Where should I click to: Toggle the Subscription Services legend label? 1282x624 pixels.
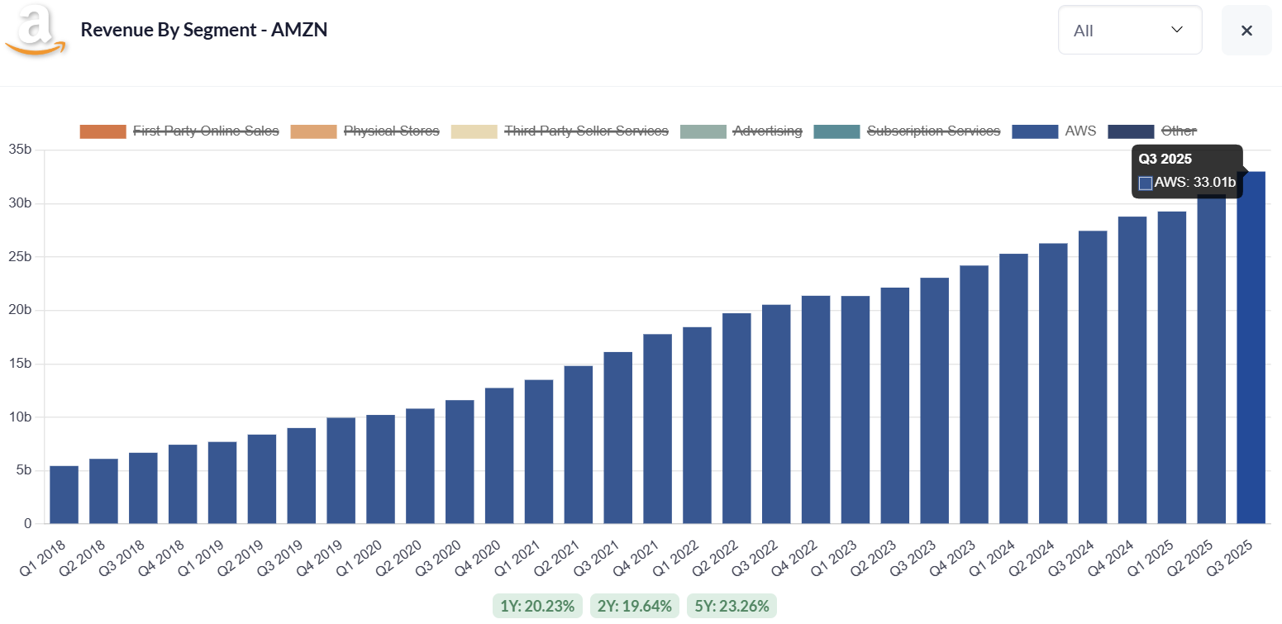pyautogui.click(x=933, y=131)
